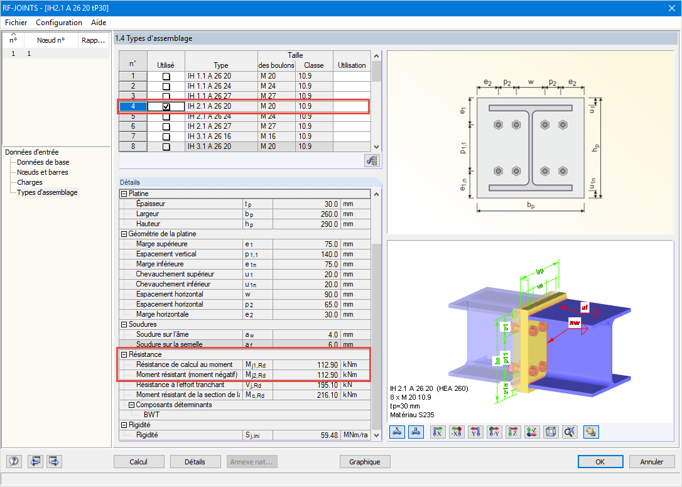682x487 pixels.
Task: Click the Hauteur value 290.0
Action: [x=306, y=224]
